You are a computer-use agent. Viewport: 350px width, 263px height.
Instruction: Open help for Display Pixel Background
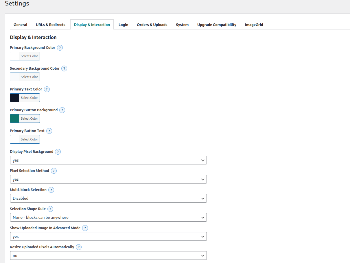click(58, 152)
